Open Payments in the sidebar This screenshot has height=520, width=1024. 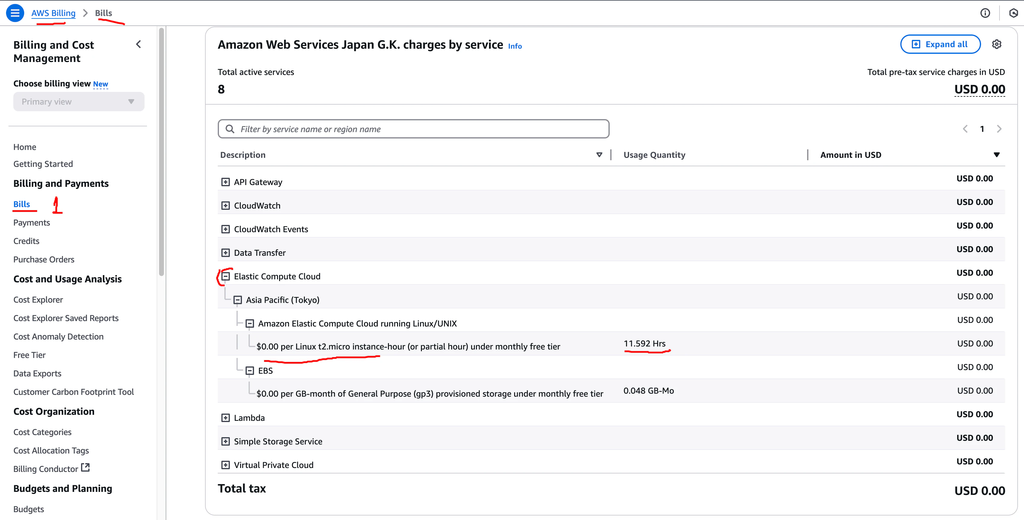coord(32,223)
